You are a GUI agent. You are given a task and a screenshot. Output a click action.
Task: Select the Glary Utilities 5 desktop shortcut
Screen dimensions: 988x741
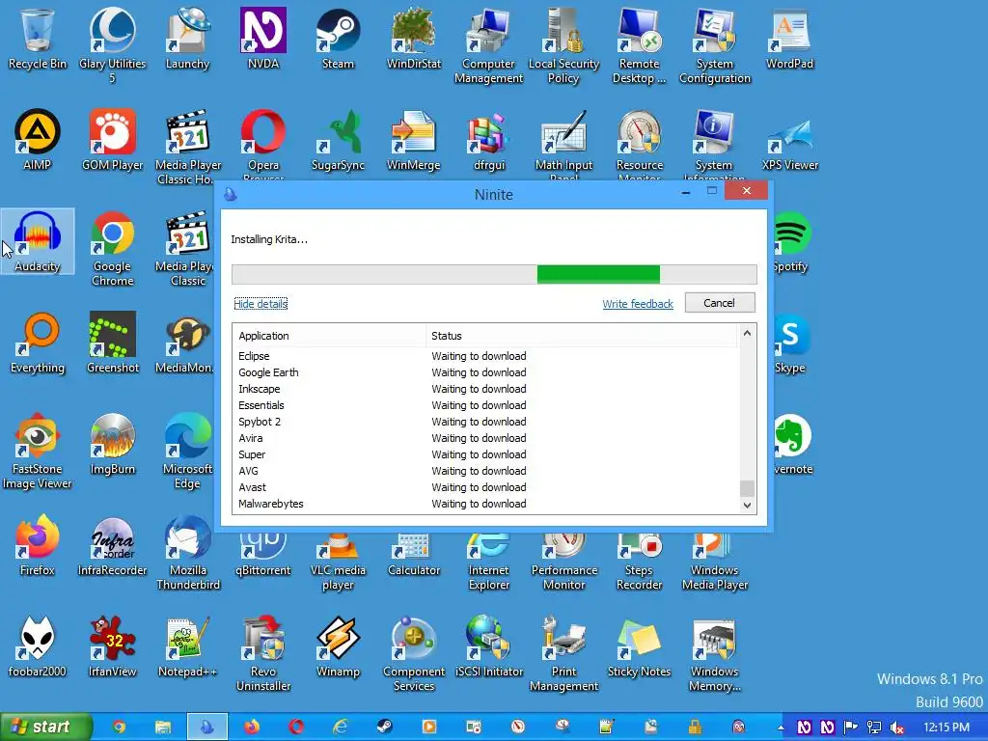point(112,44)
